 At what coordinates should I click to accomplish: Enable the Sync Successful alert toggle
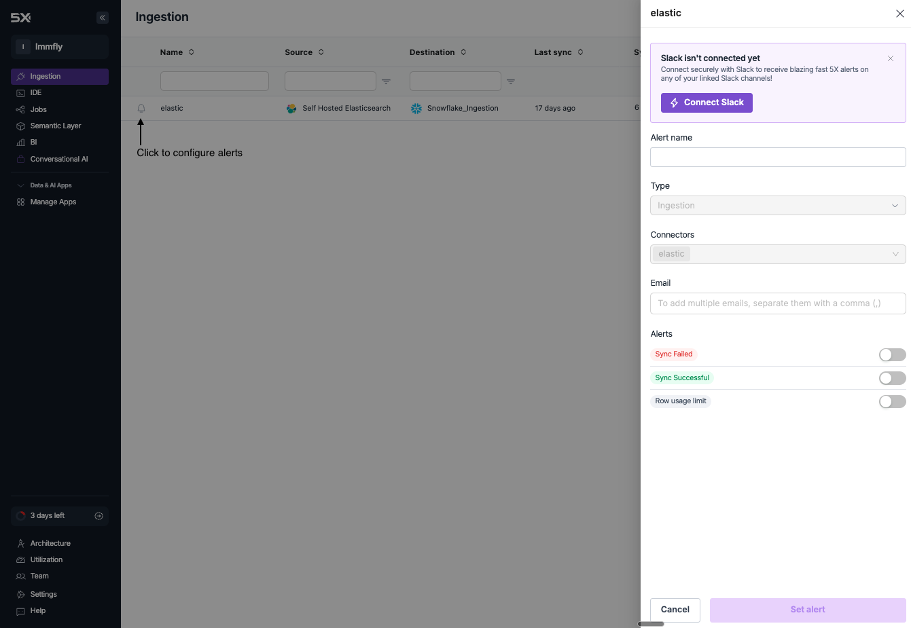click(892, 378)
